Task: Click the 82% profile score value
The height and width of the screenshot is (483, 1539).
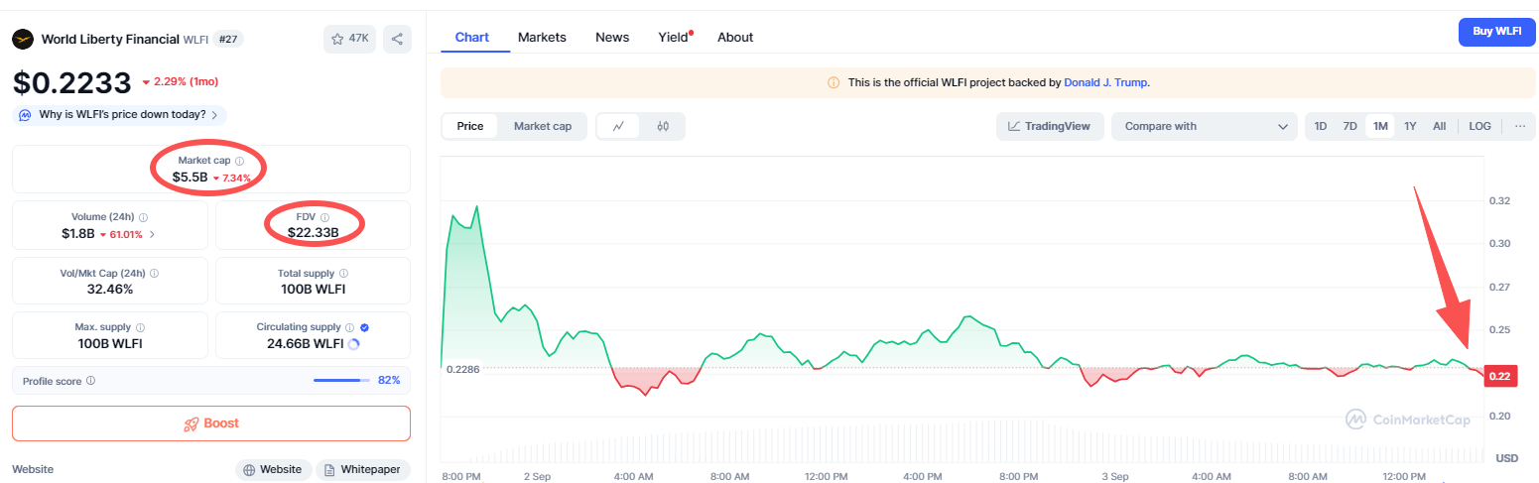Action: [389, 380]
